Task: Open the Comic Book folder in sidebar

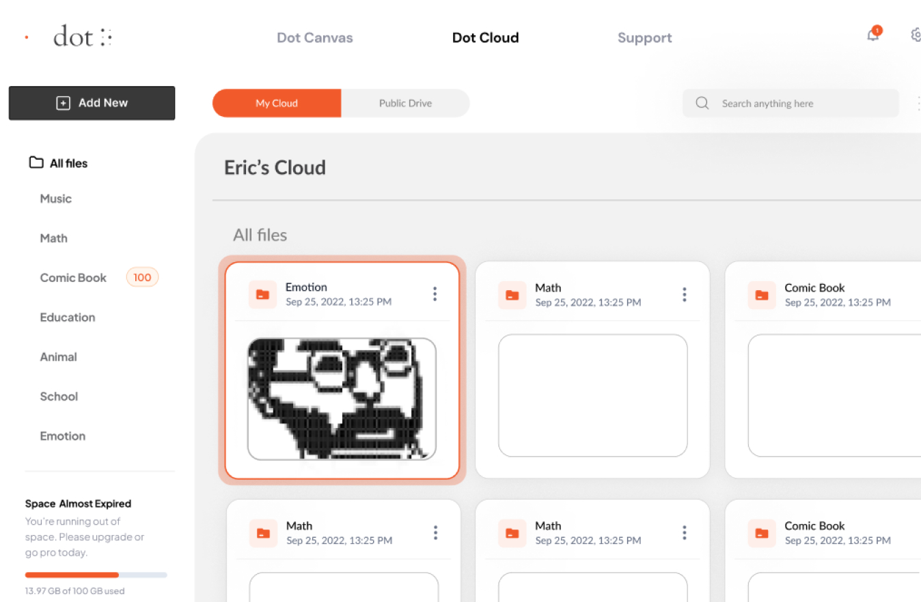Action: point(73,278)
